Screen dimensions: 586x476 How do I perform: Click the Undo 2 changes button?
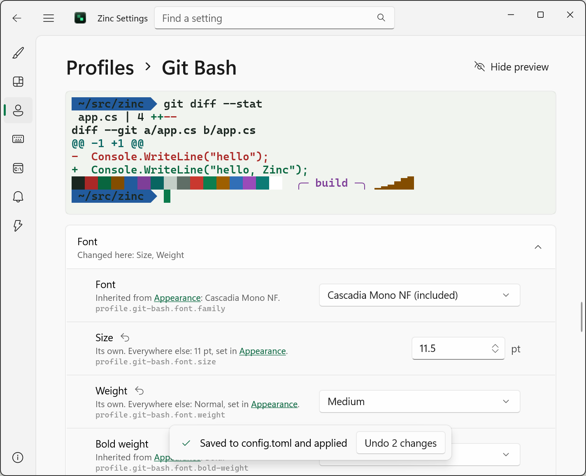(401, 443)
